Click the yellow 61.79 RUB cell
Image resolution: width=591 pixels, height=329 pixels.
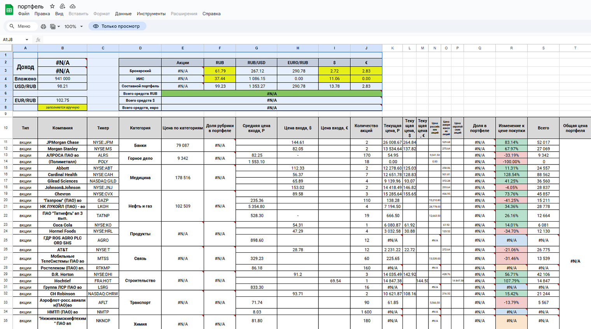pyautogui.click(x=220, y=71)
